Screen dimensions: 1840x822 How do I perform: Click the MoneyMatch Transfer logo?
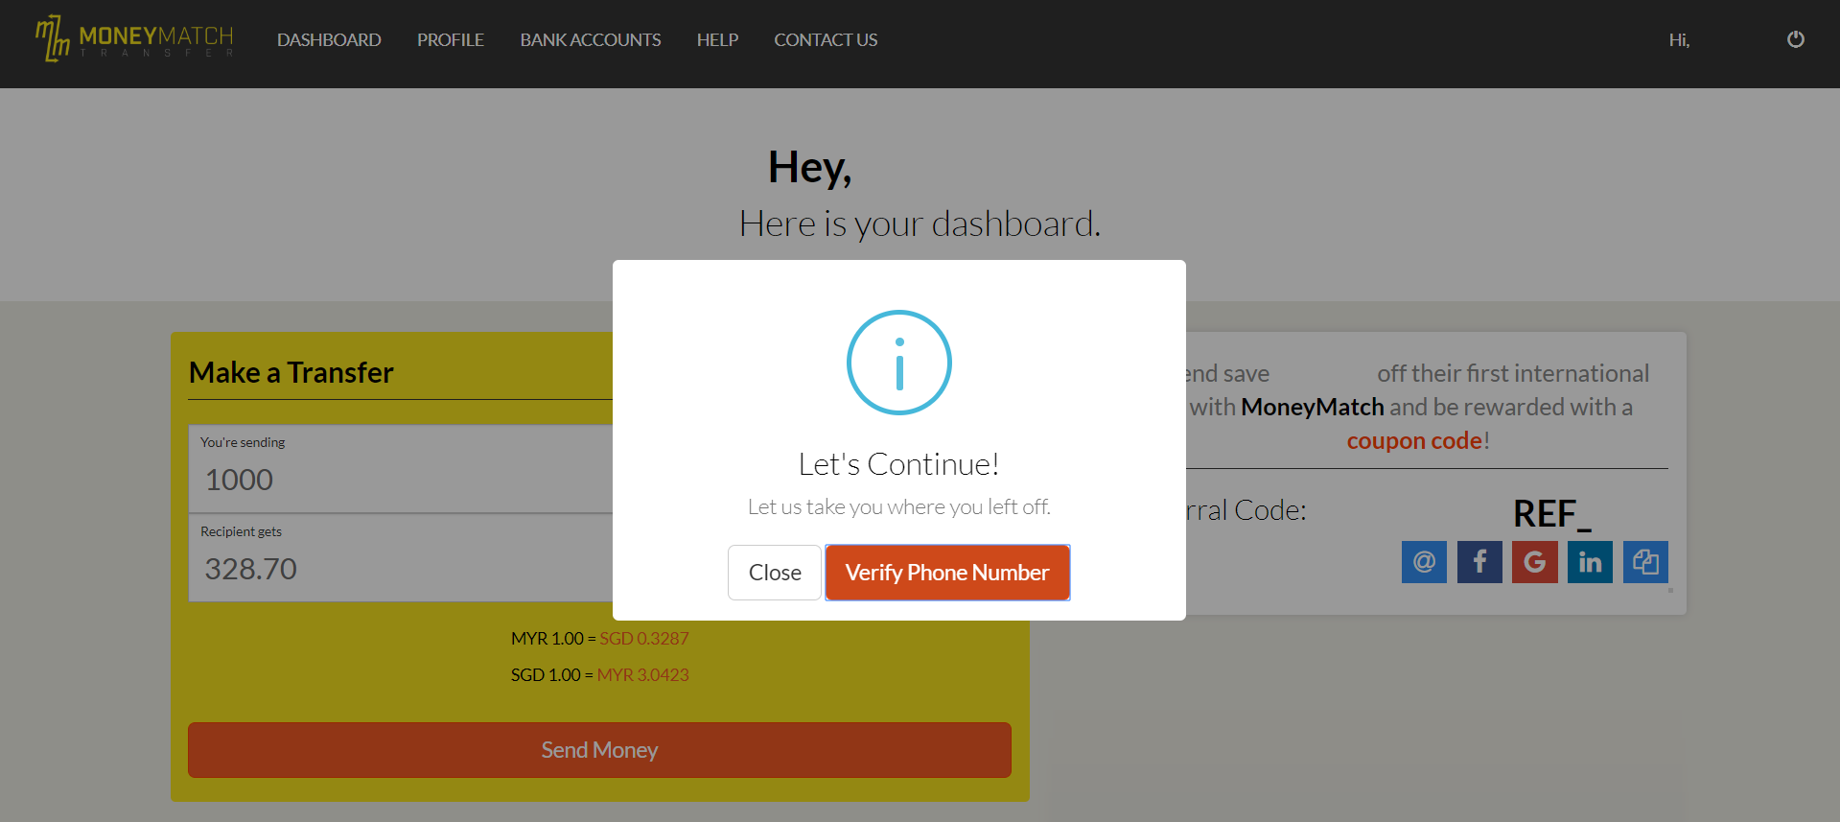[135, 39]
